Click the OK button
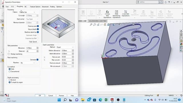 (40, 96)
